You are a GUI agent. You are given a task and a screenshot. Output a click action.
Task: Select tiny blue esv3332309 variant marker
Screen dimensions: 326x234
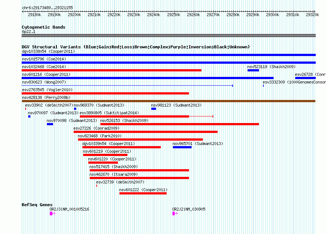coord(263,86)
